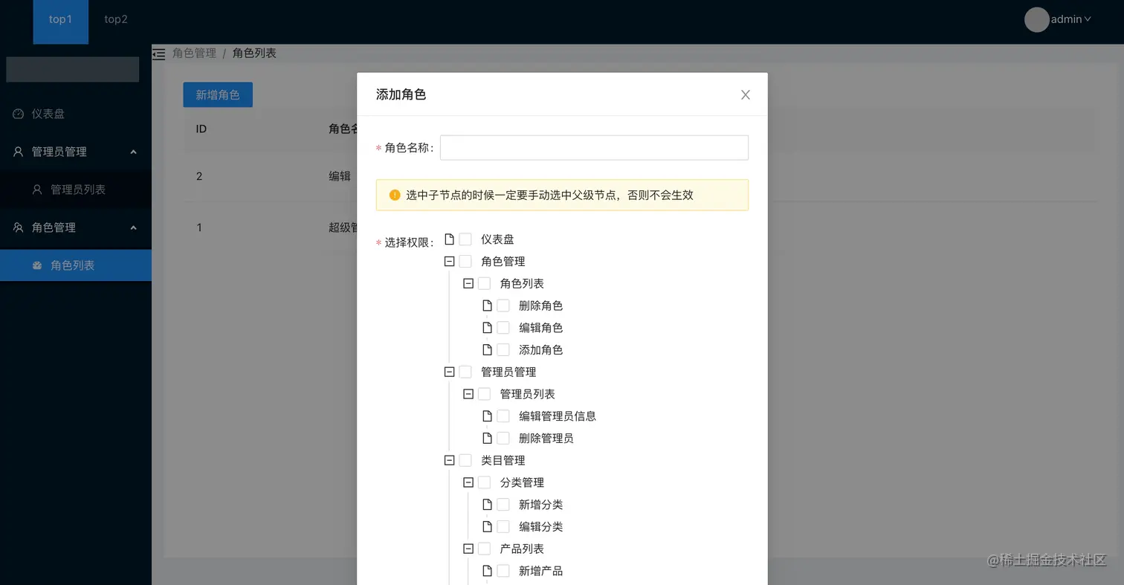Screen dimensions: 1124x585
Task: Collapse the 管理员列表 tree node
Action: coord(468,394)
